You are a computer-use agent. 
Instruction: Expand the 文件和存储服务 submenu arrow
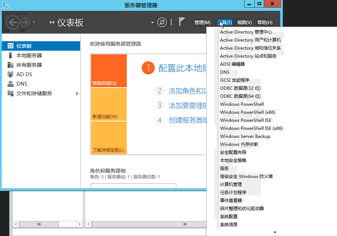77,94
